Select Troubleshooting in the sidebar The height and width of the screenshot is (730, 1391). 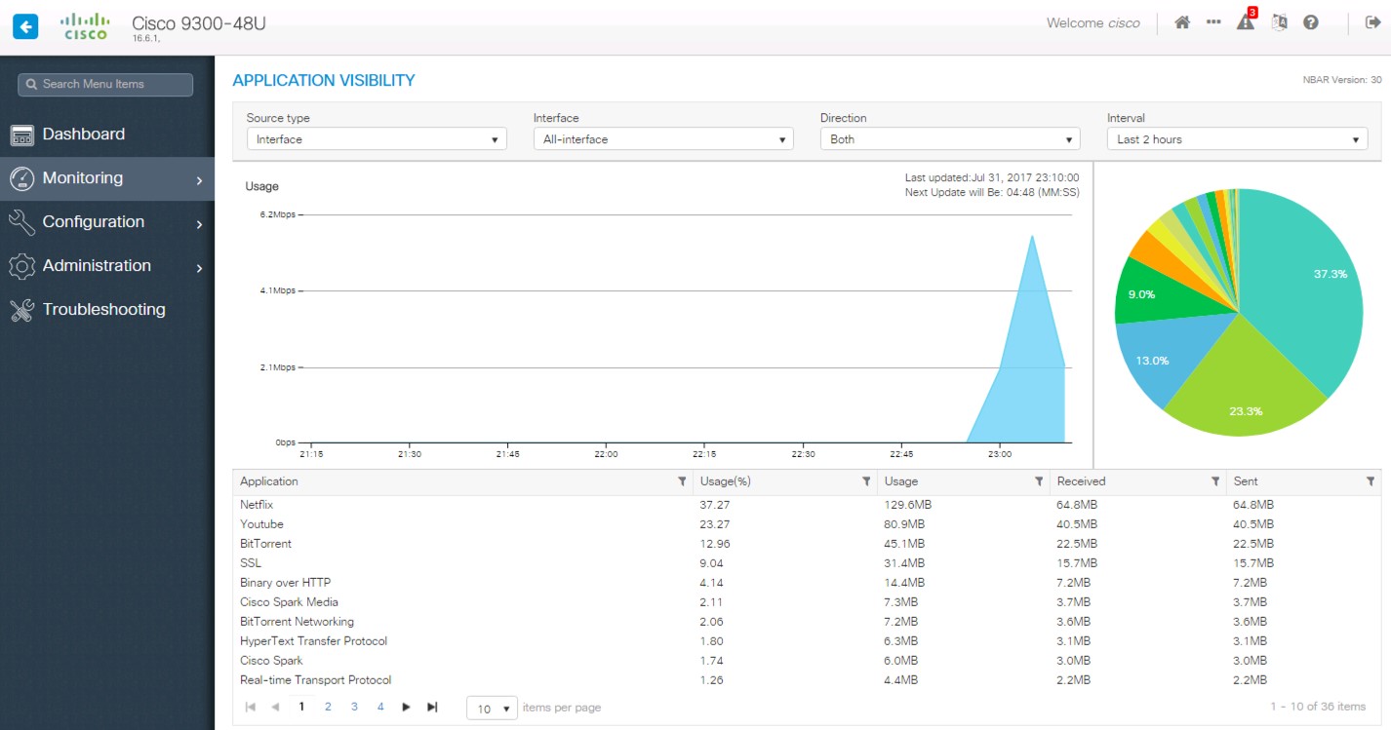[103, 310]
